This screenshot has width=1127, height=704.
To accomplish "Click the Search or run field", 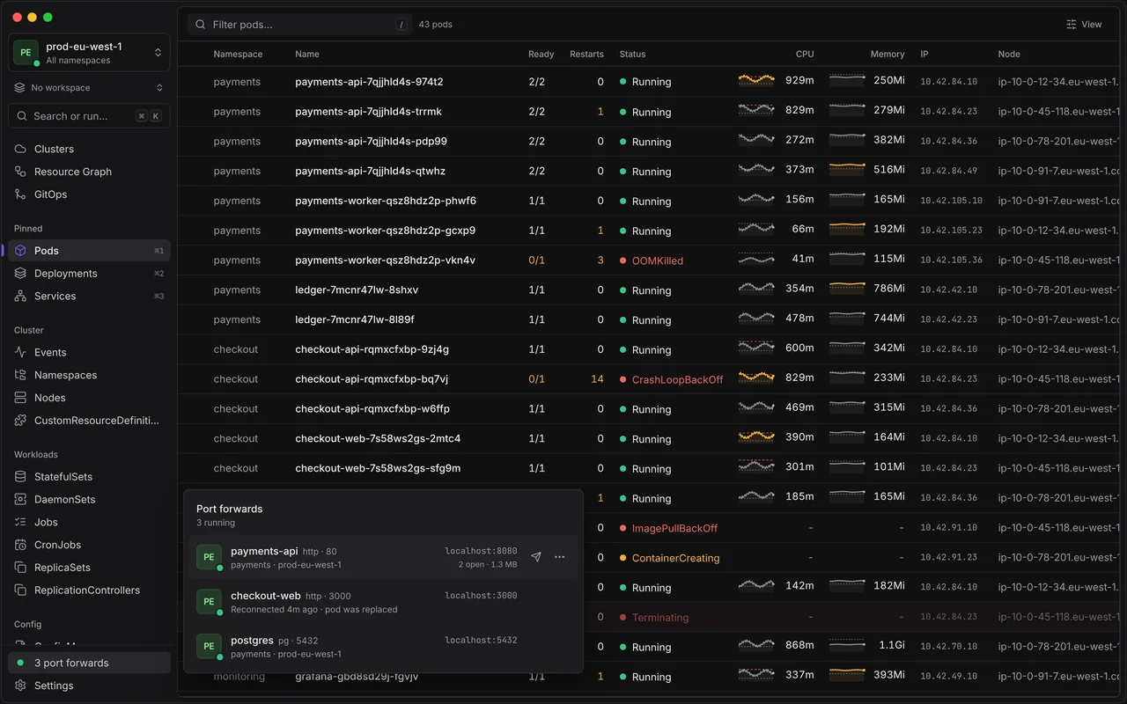I will point(89,116).
